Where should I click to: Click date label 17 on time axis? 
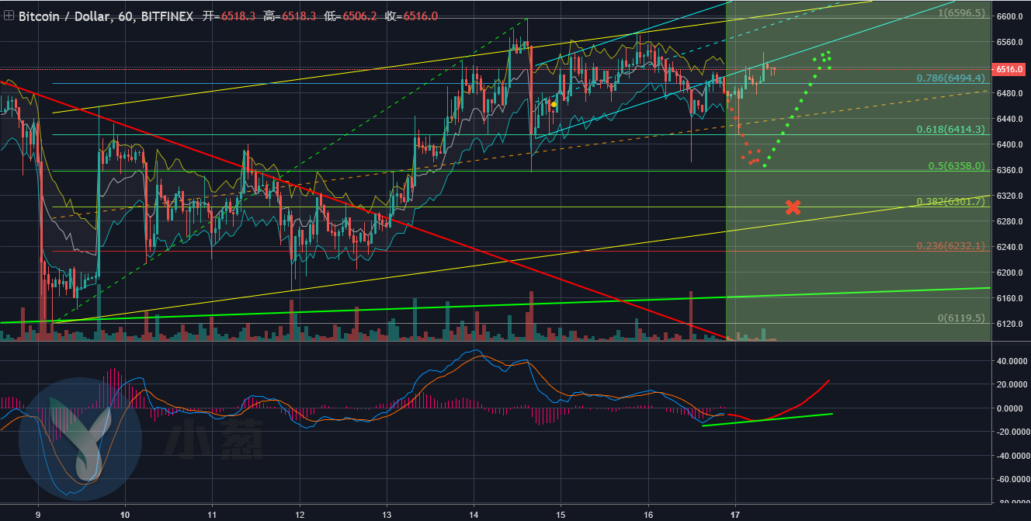[x=734, y=514]
